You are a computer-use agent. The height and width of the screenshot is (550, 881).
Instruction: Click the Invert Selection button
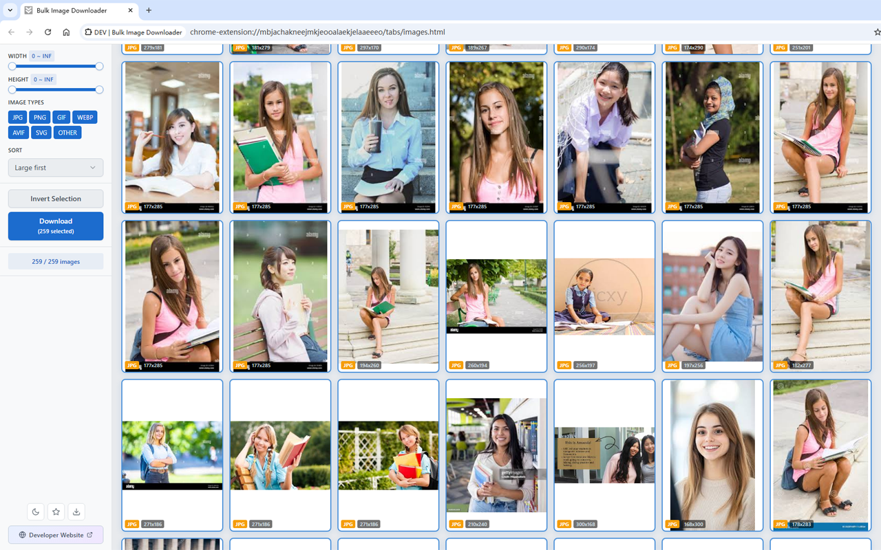(56, 199)
